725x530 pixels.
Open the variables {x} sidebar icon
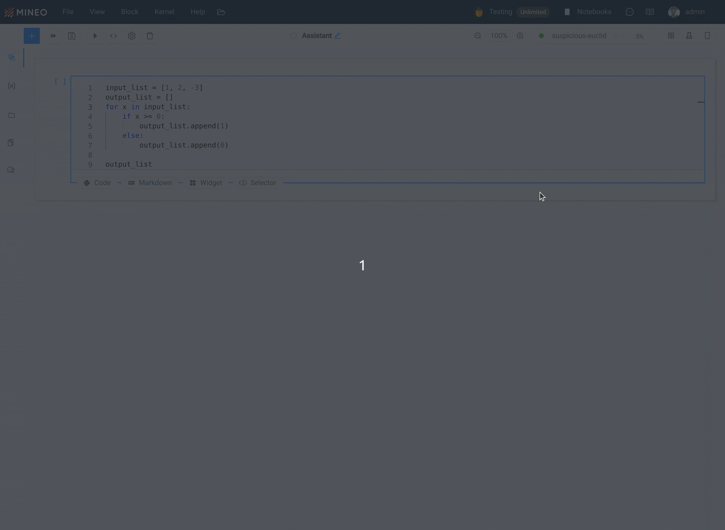coord(12,86)
